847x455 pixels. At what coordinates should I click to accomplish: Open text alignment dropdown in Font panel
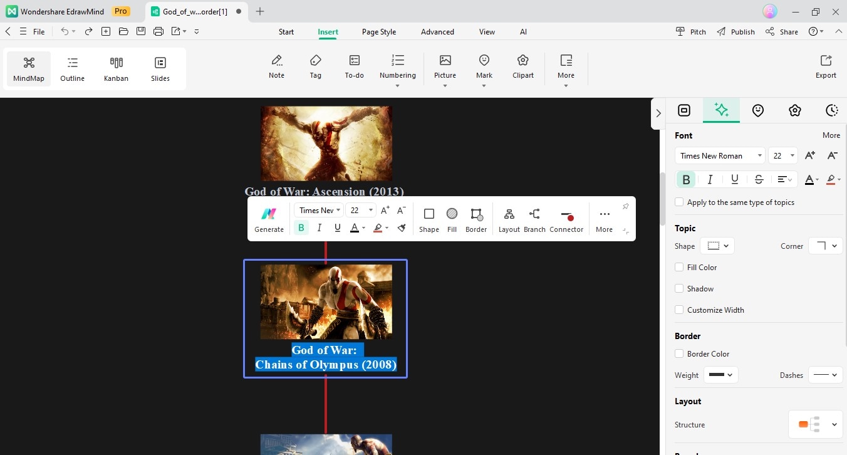785,180
